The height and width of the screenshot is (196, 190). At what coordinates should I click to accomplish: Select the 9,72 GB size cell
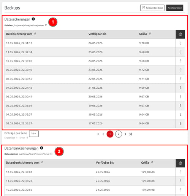tap(144, 70)
